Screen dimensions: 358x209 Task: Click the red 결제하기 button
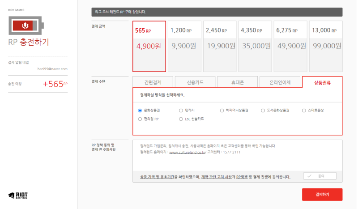click(x=322, y=194)
